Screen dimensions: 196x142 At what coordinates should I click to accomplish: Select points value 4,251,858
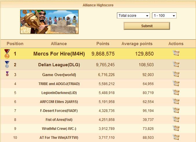[107, 120]
